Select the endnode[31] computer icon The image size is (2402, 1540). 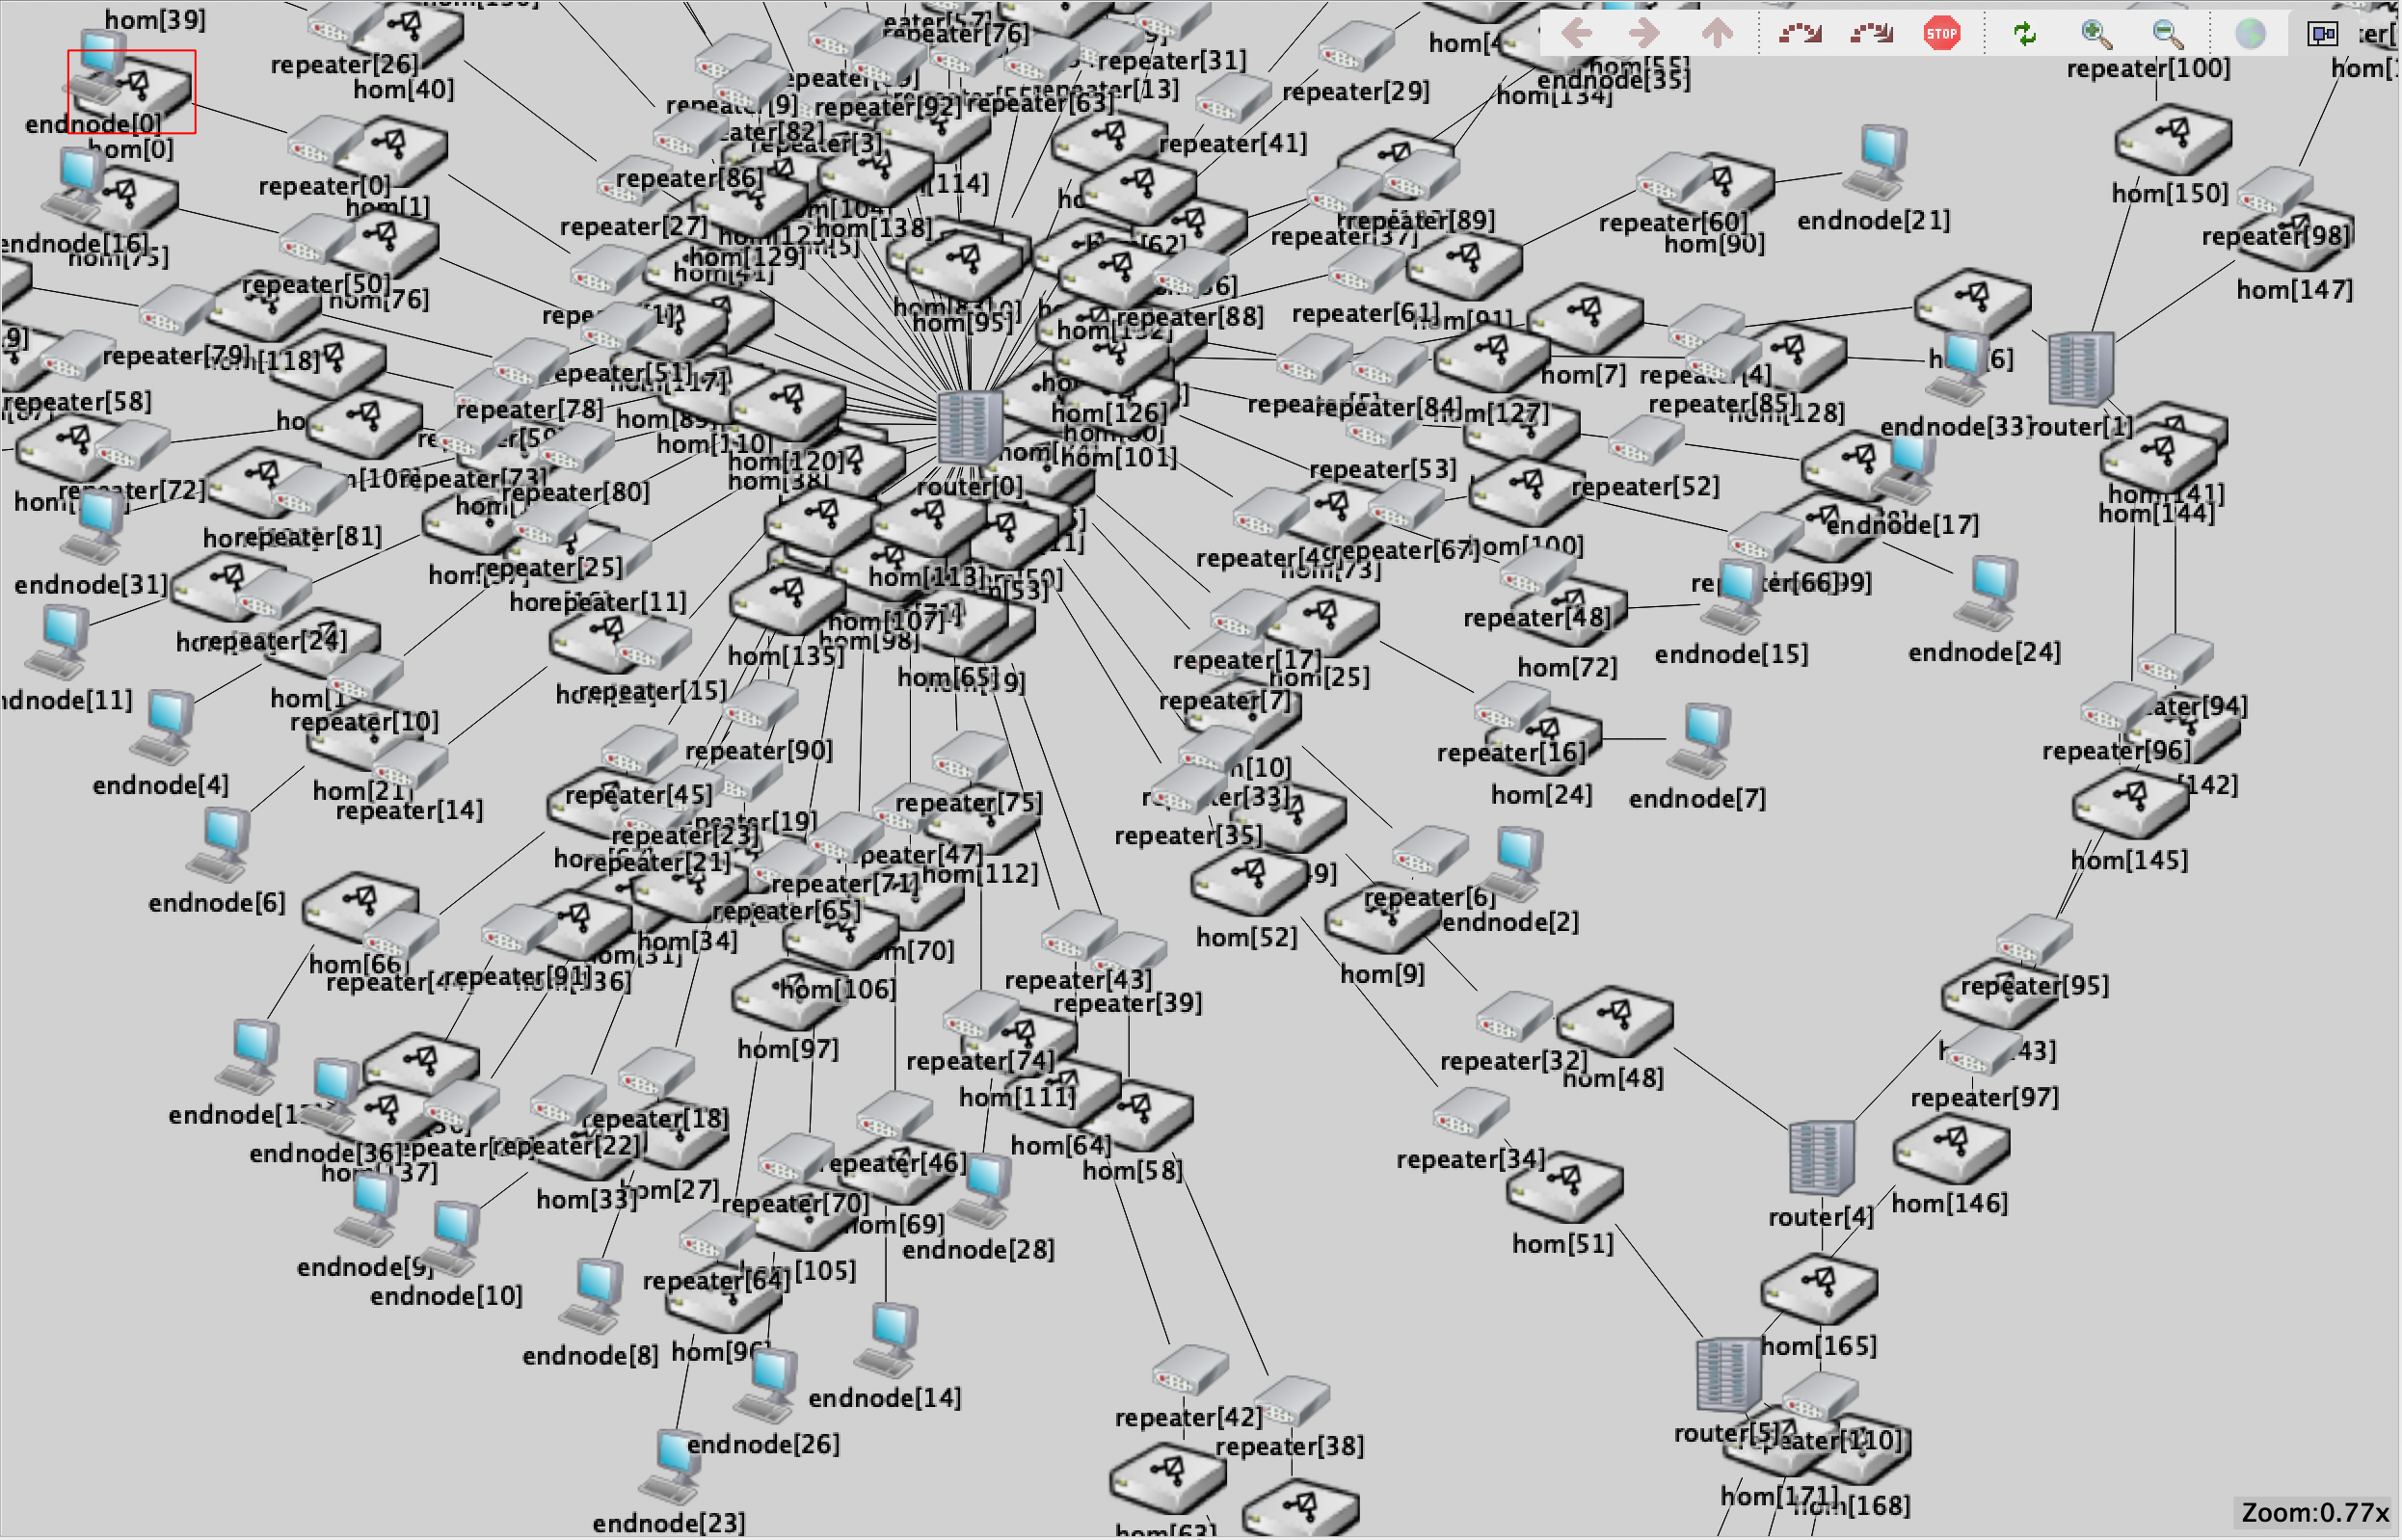(x=93, y=527)
